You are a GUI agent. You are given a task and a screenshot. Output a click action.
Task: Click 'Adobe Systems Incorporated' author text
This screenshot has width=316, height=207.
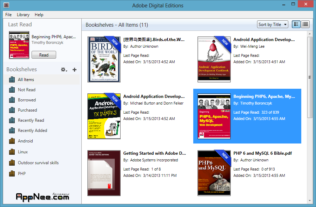tap(154, 160)
